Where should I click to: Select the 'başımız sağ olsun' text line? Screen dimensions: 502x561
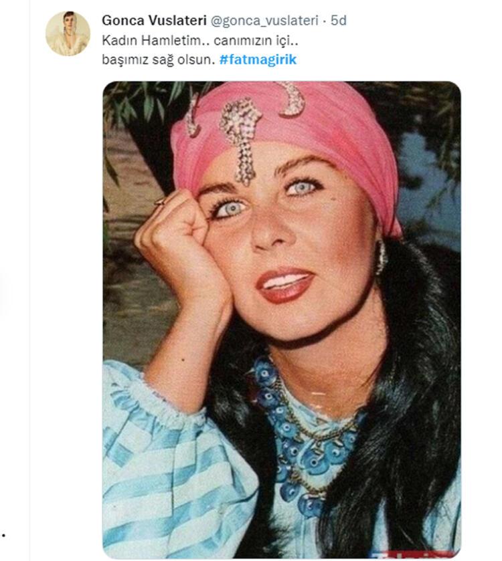click(159, 60)
